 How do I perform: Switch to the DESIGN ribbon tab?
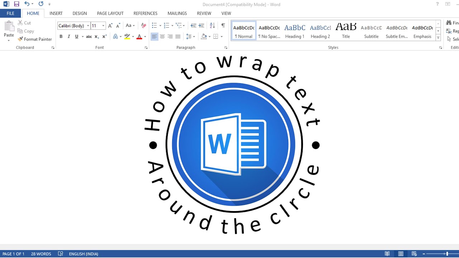pyautogui.click(x=80, y=13)
